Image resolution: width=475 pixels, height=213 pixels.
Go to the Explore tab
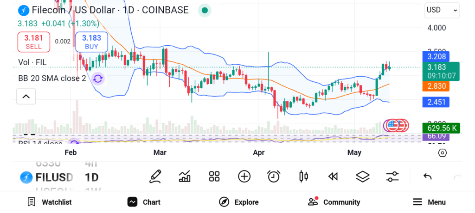pos(239,202)
